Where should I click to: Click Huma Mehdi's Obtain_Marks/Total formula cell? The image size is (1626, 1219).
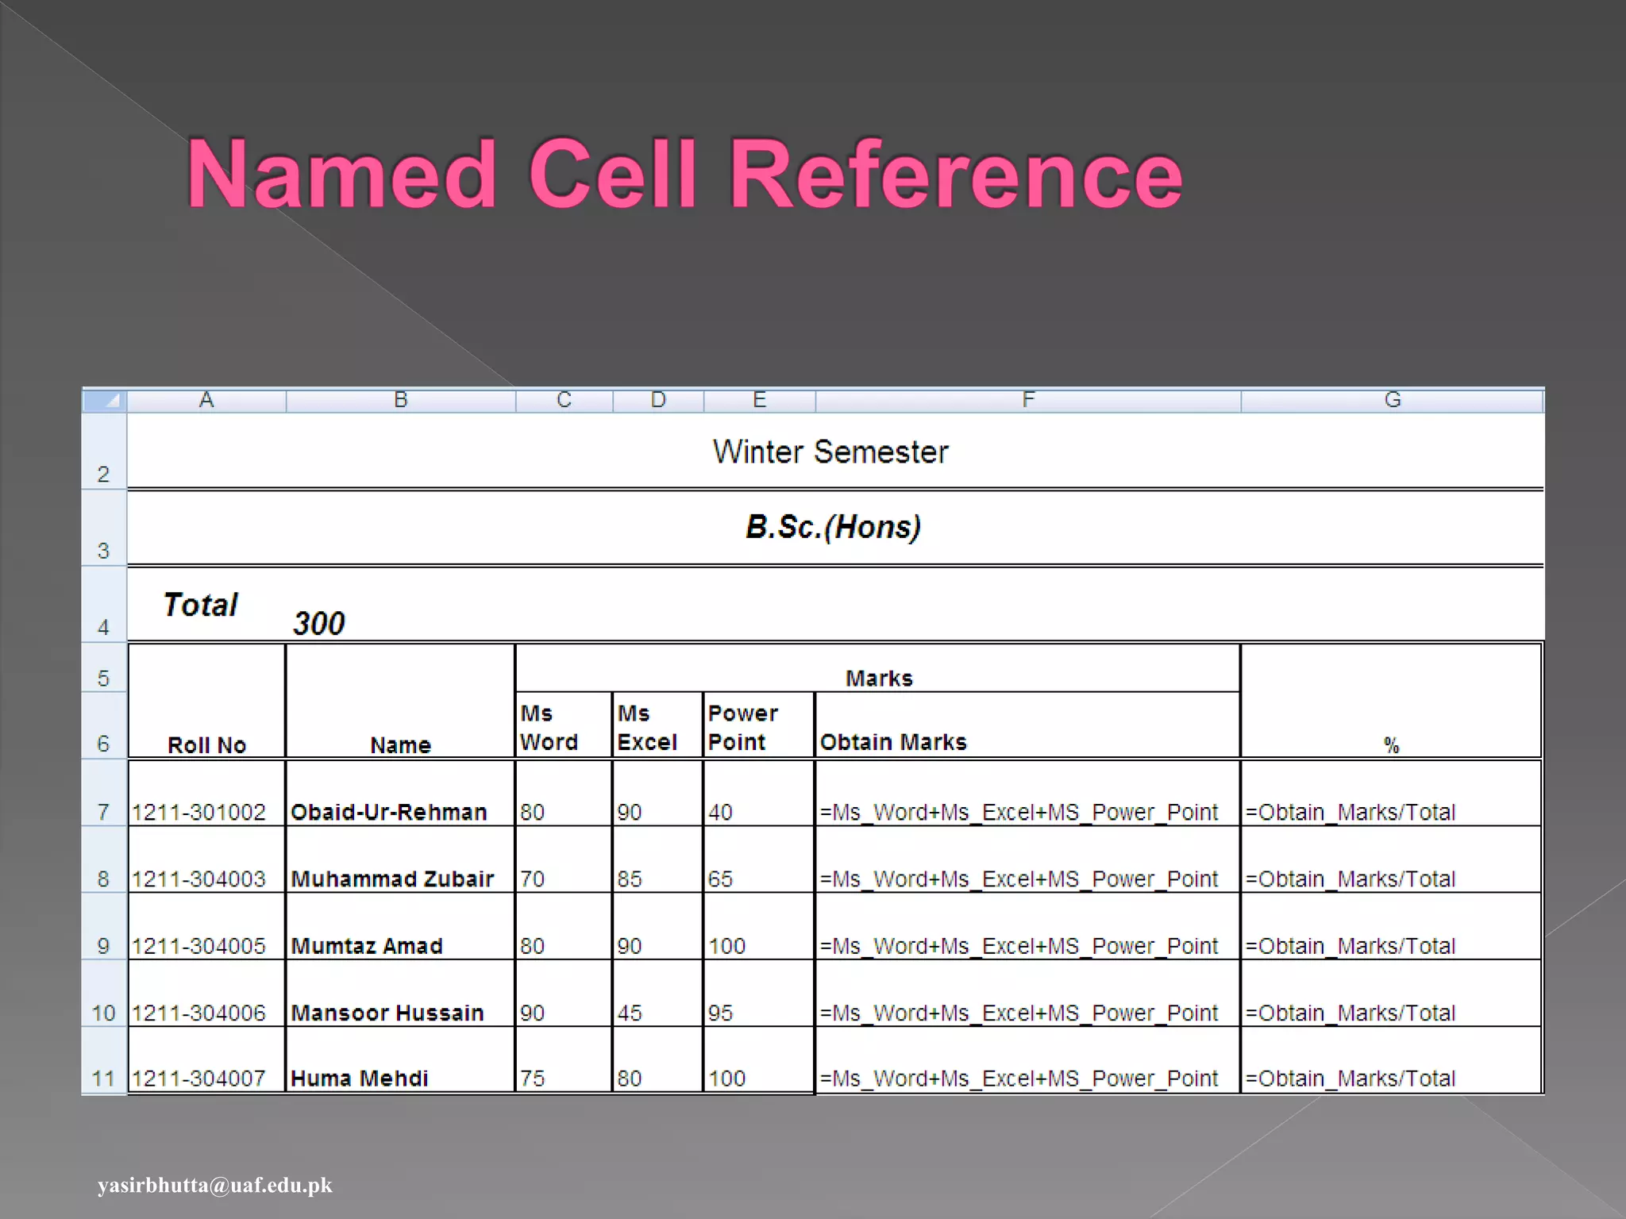tap(1350, 1078)
